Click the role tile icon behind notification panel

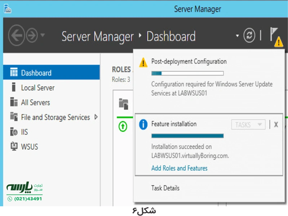(124, 104)
